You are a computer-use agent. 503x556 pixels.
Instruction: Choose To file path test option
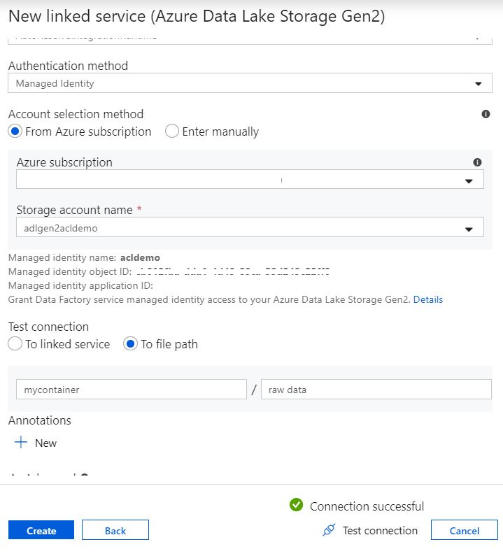[x=130, y=343]
